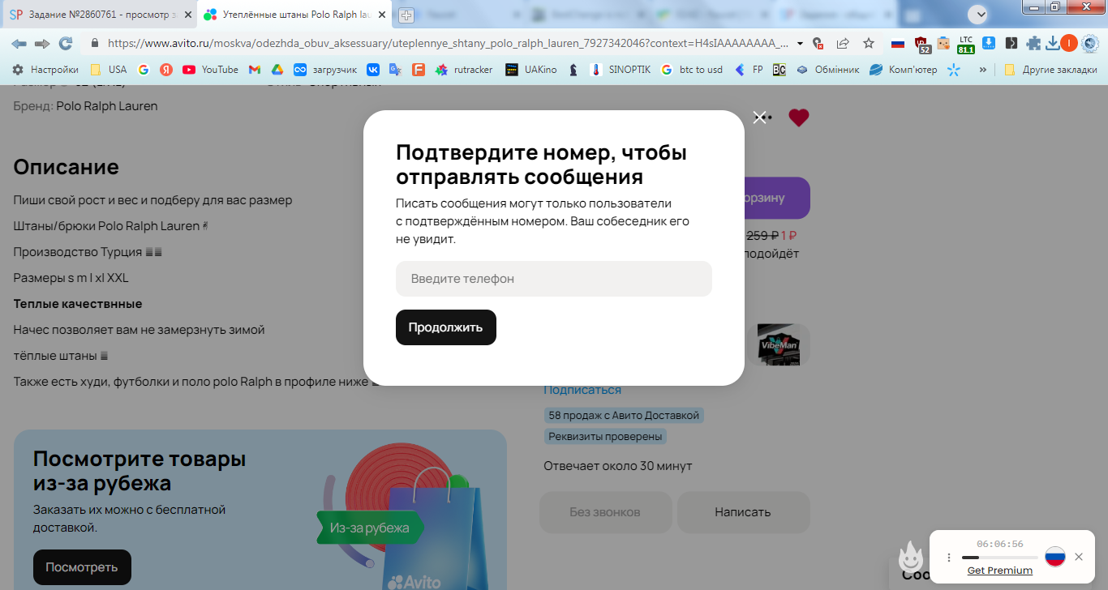
Task: Click 'Get Premium' link in VPN widget
Action: pos(1000,571)
